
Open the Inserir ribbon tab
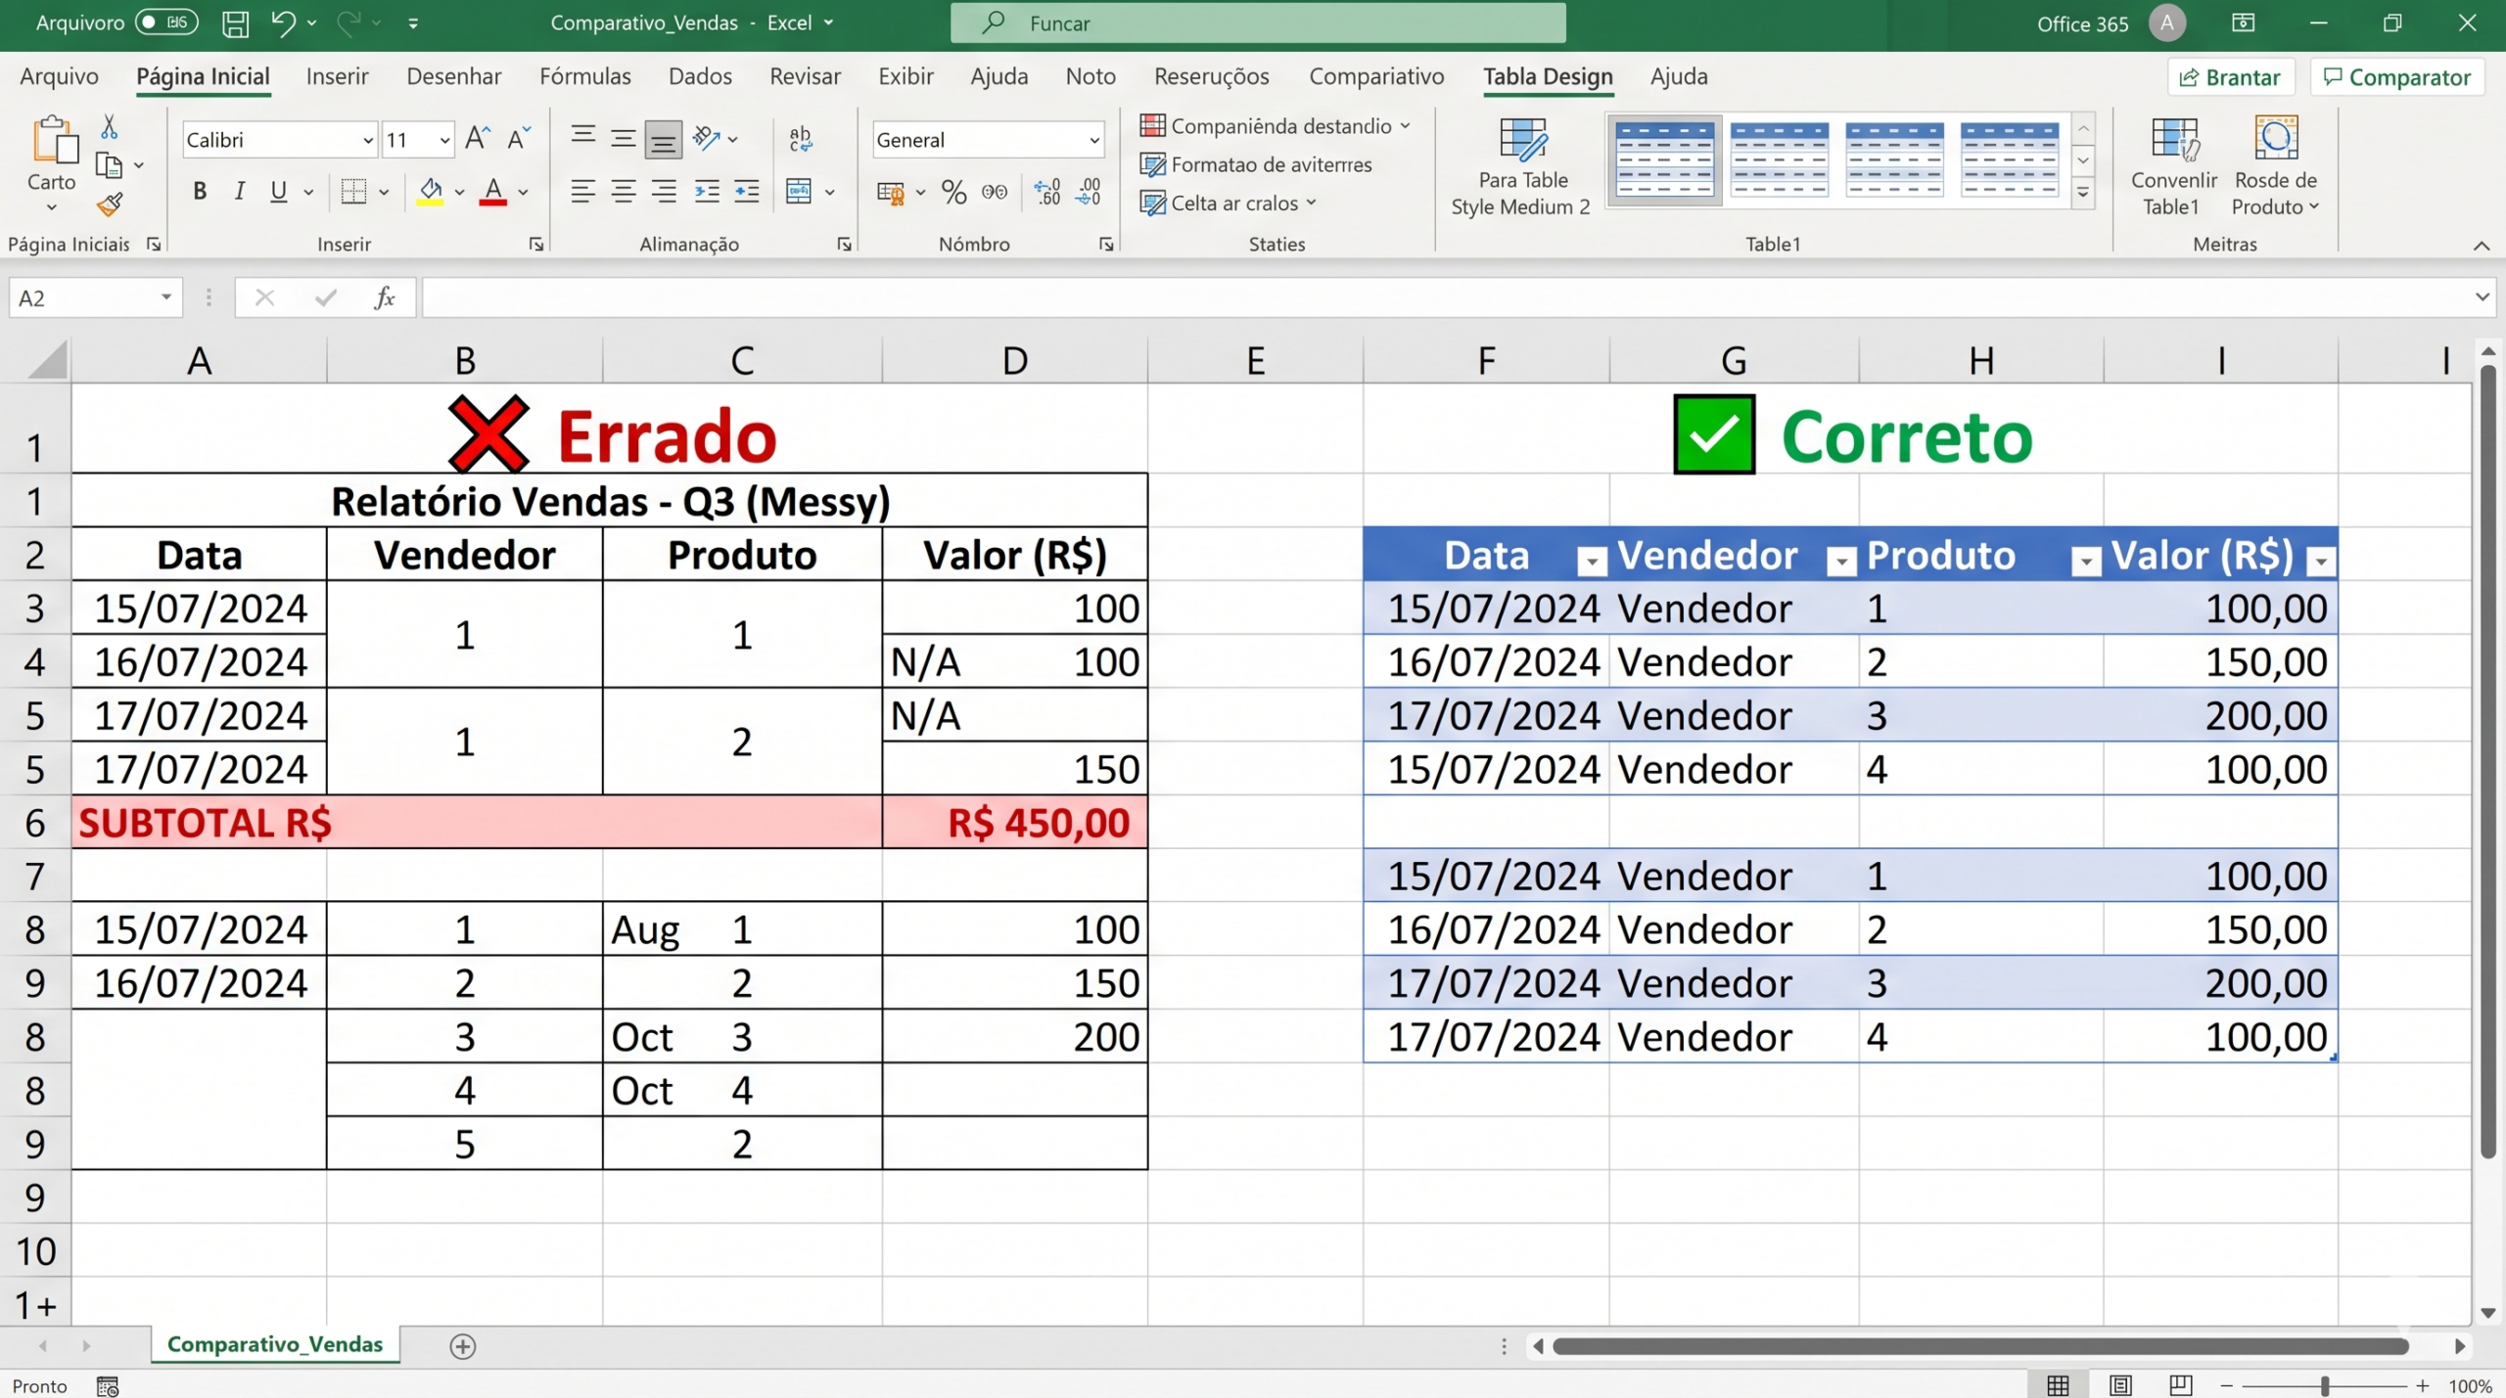[337, 76]
